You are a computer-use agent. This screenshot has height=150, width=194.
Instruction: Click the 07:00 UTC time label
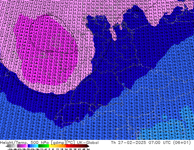(x=159, y=143)
